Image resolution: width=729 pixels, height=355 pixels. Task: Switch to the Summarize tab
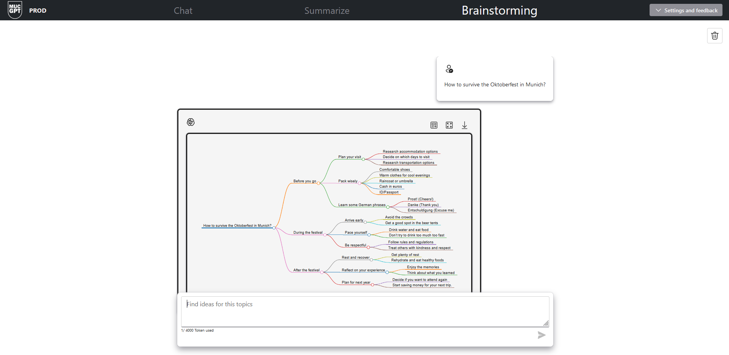click(x=327, y=11)
